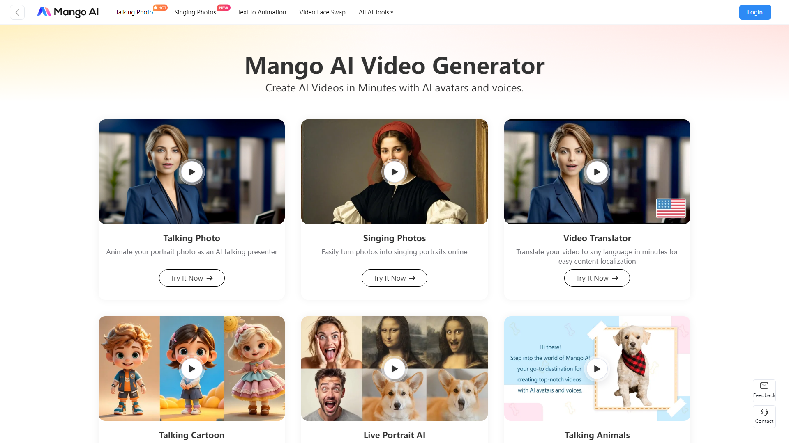Image resolution: width=789 pixels, height=443 pixels.
Task: Open the All AI Tools dropdown menu
Action: (376, 12)
